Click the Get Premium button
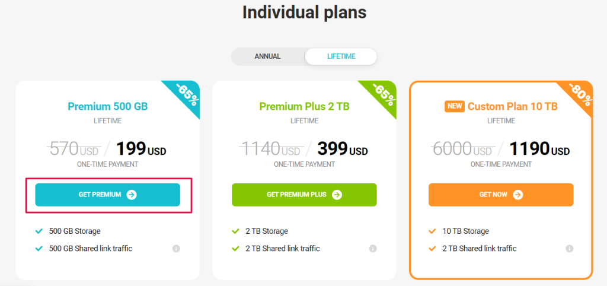The width and height of the screenshot is (607, 286). (x=108, y=195)
